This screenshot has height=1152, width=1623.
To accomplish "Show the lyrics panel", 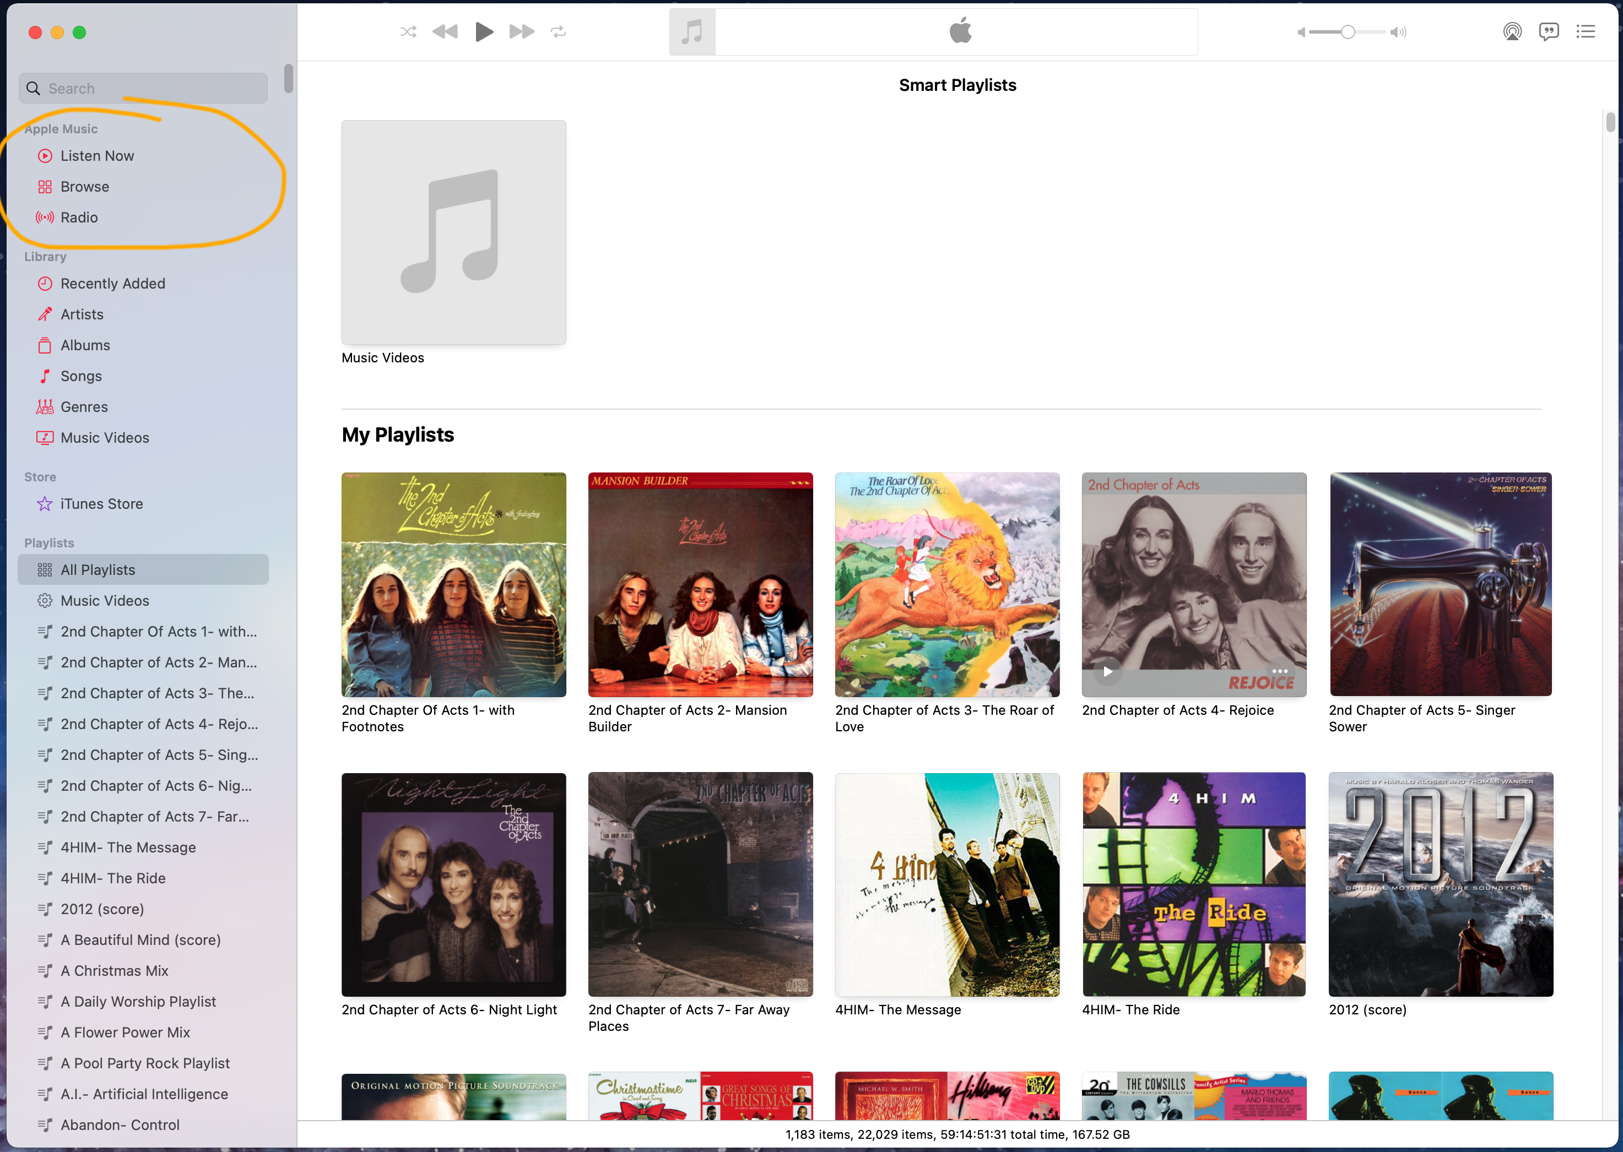I will 1549,32.
